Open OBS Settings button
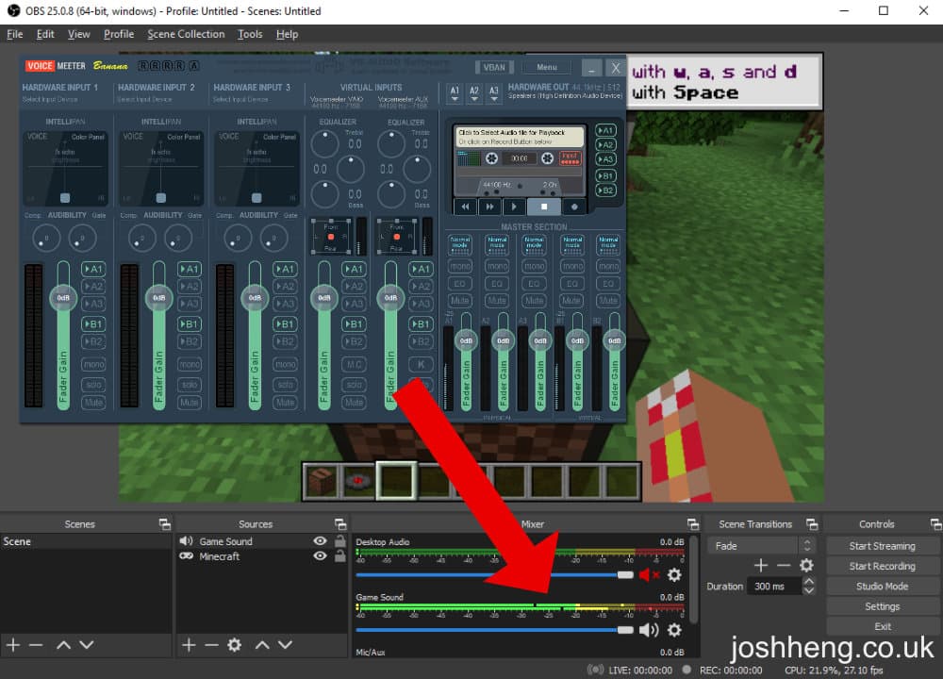The height and width of the screenshot is (679, 943). click(x=882, y=606)
